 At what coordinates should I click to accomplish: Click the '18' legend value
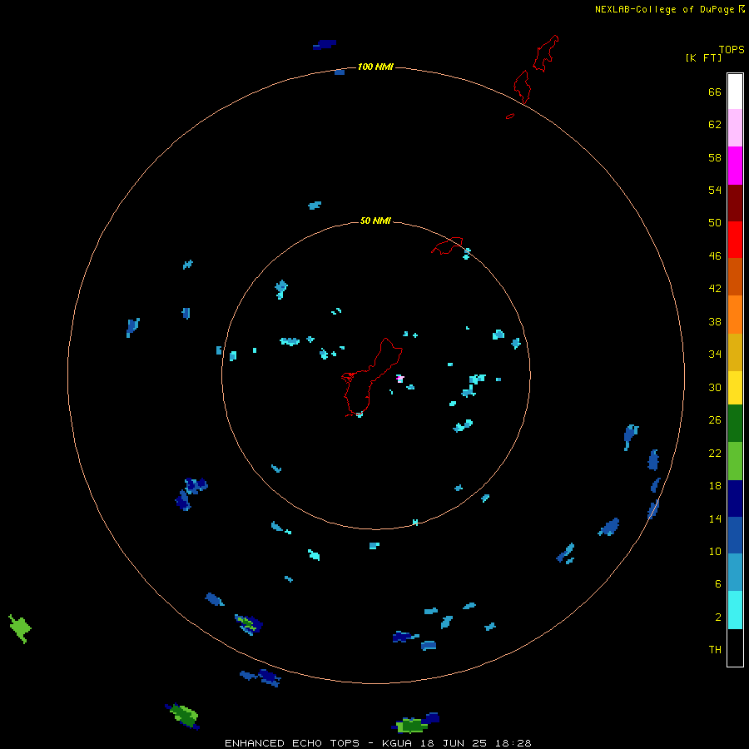tap(715, 486)
